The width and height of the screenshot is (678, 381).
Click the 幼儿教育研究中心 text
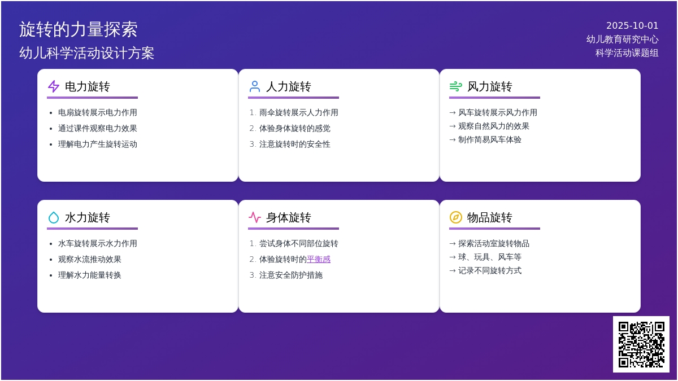[622, 40]
